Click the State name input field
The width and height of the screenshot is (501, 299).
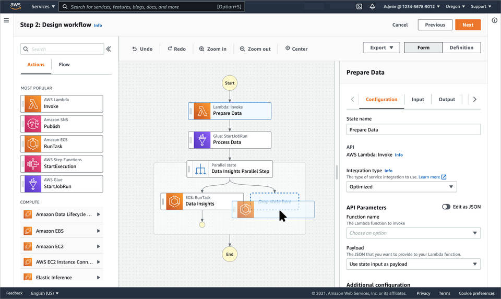(x=413, y=130)
